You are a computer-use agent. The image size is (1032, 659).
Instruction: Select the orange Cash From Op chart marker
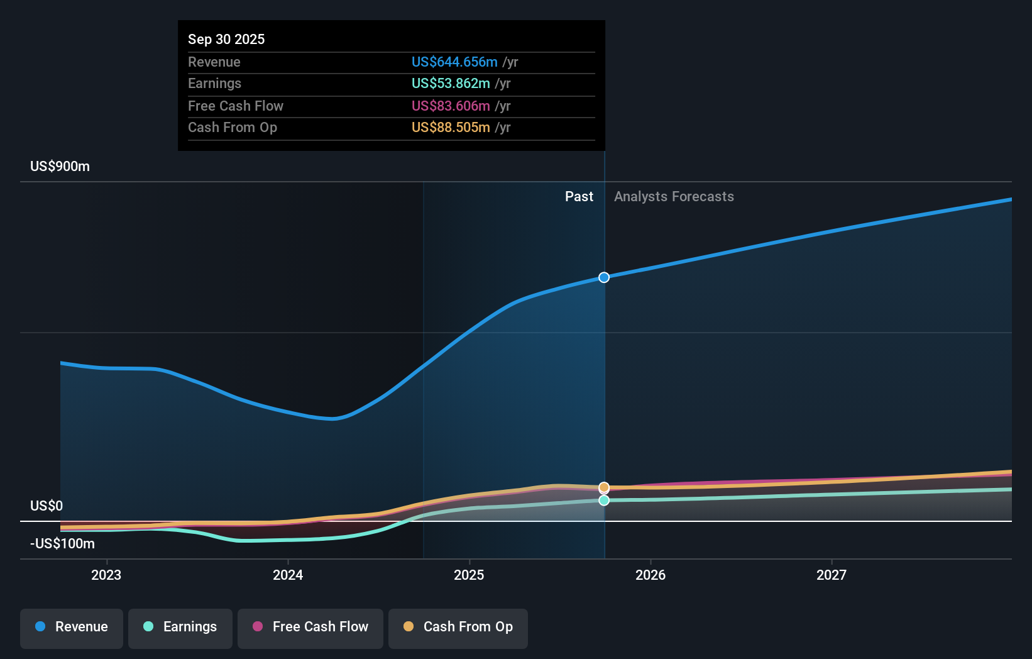click(603, 487)
